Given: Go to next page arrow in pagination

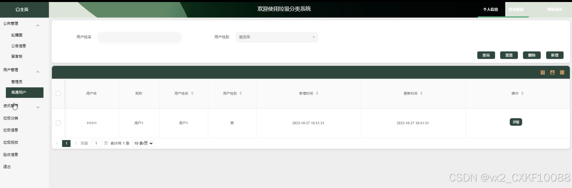Looking at the screenshot, I should tap(76, 143).
